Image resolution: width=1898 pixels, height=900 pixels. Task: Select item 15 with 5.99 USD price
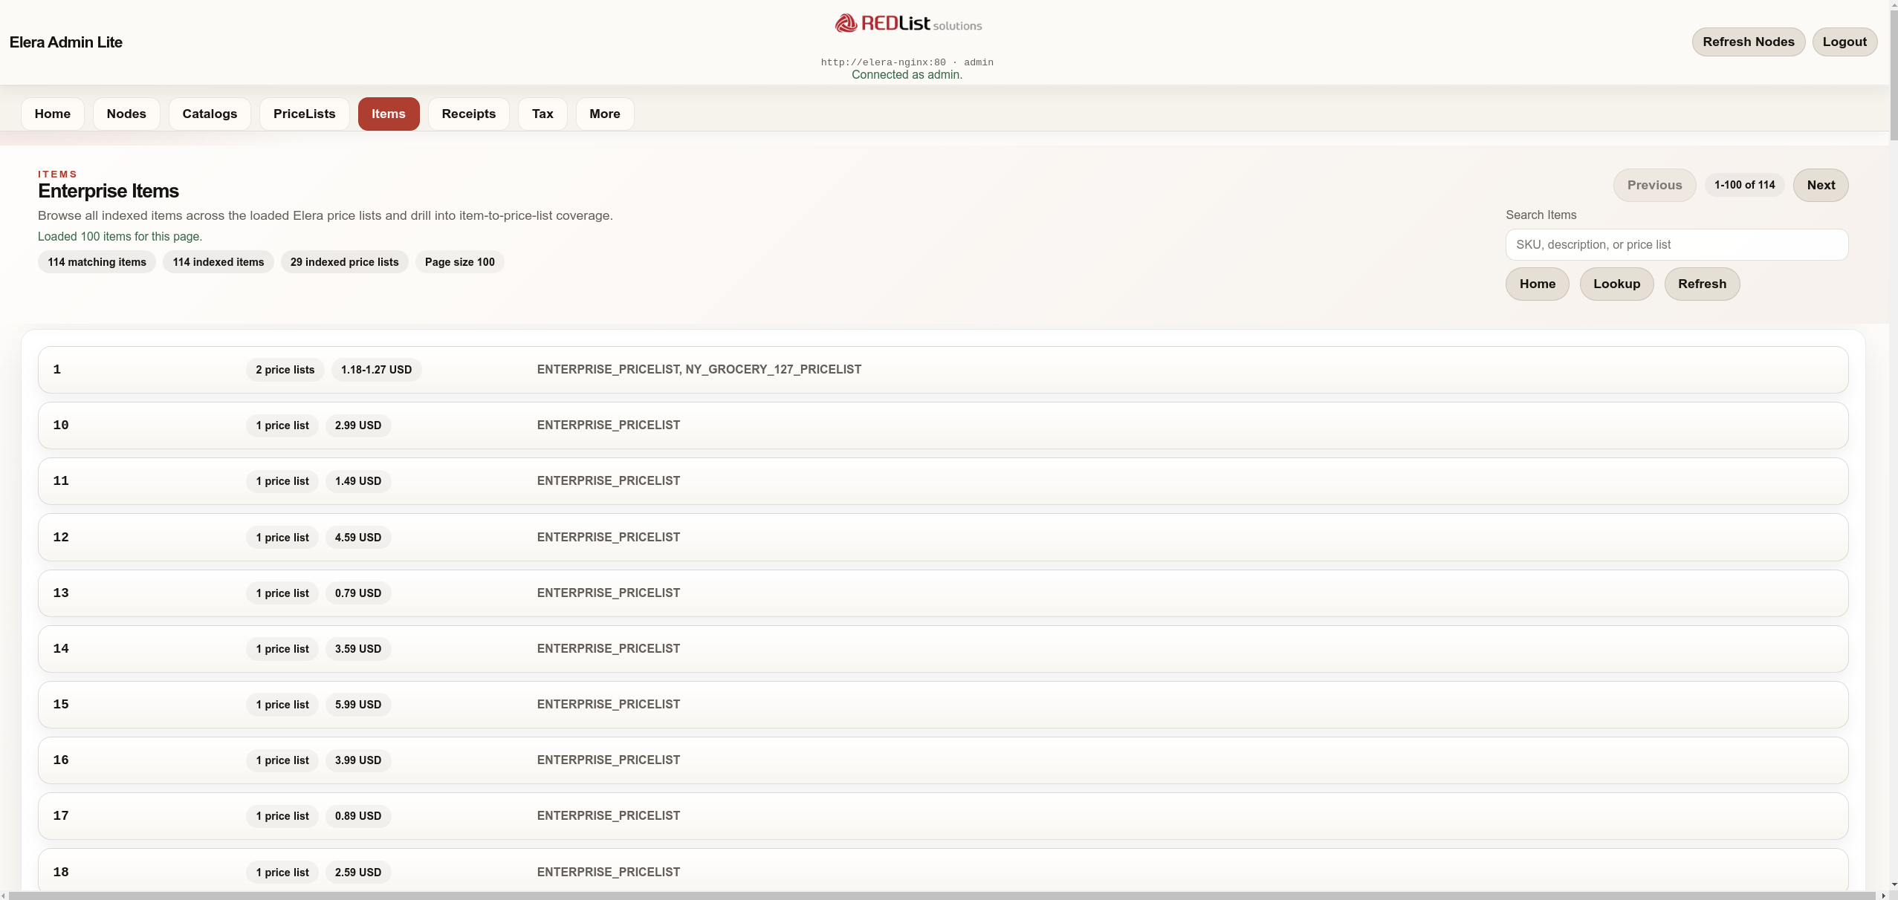(x=942, y=705)
